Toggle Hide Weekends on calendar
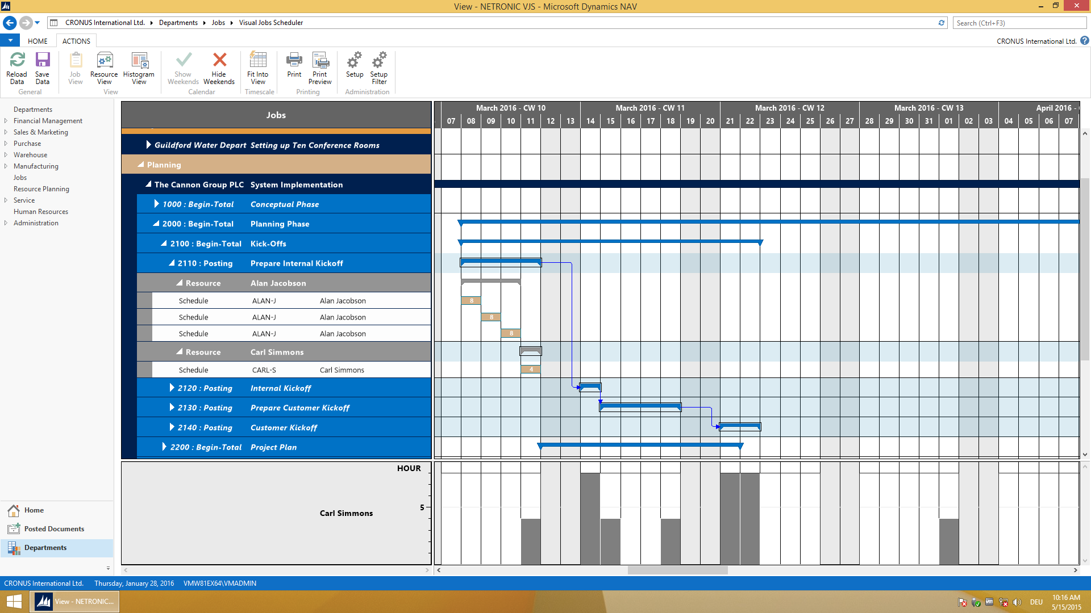The width and height of the screenshot is (1091, 613). coord(218,68)
